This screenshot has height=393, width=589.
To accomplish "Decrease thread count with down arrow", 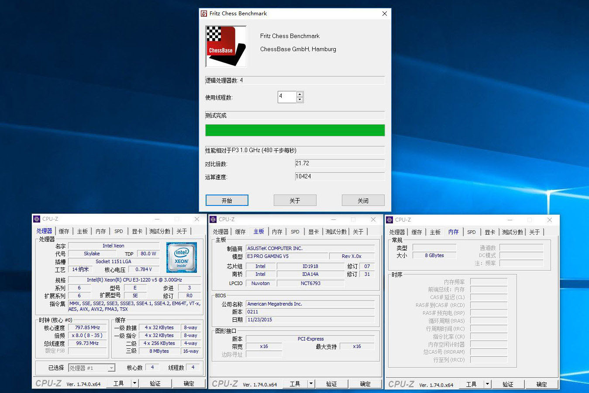I will [x=300, y=100].
